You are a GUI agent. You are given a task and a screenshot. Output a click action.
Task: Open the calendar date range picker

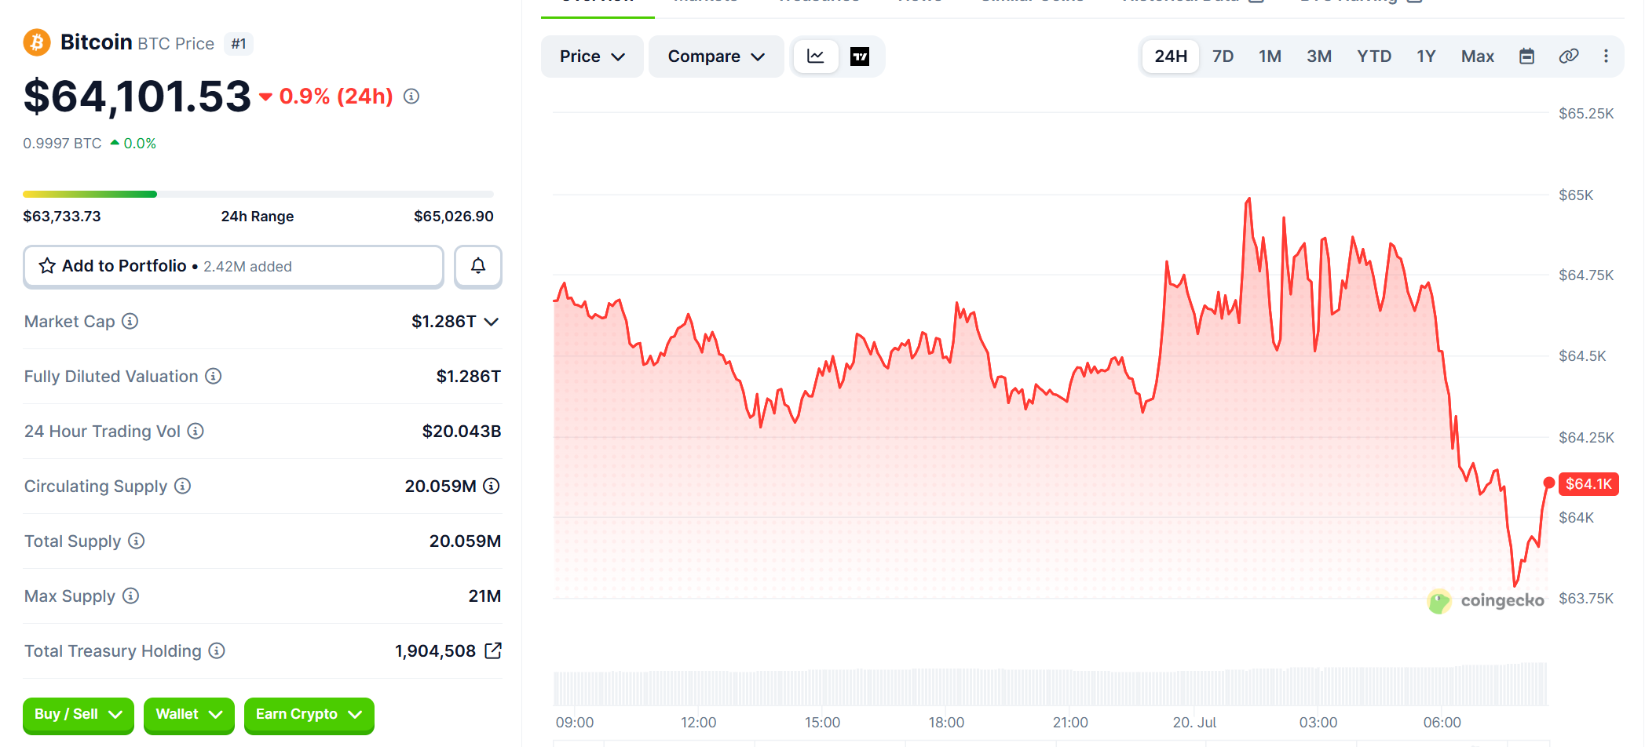pos(1526,56)
